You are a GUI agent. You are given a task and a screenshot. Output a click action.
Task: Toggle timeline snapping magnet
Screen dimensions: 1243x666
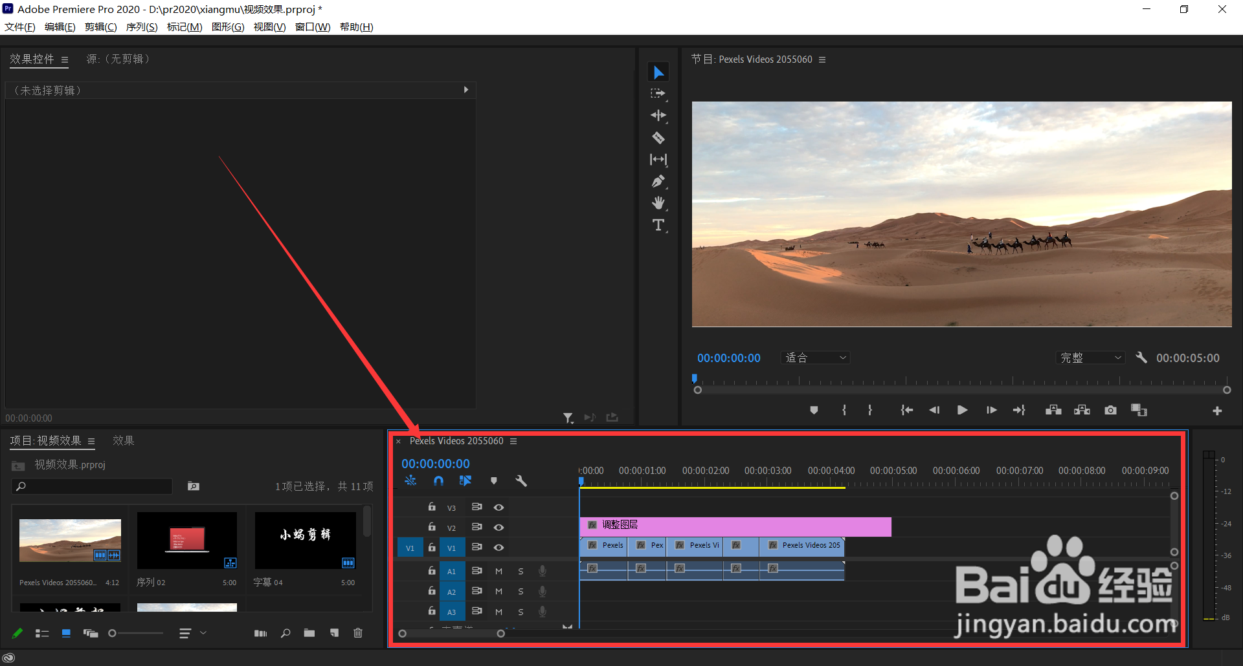[x=438, y=481]
